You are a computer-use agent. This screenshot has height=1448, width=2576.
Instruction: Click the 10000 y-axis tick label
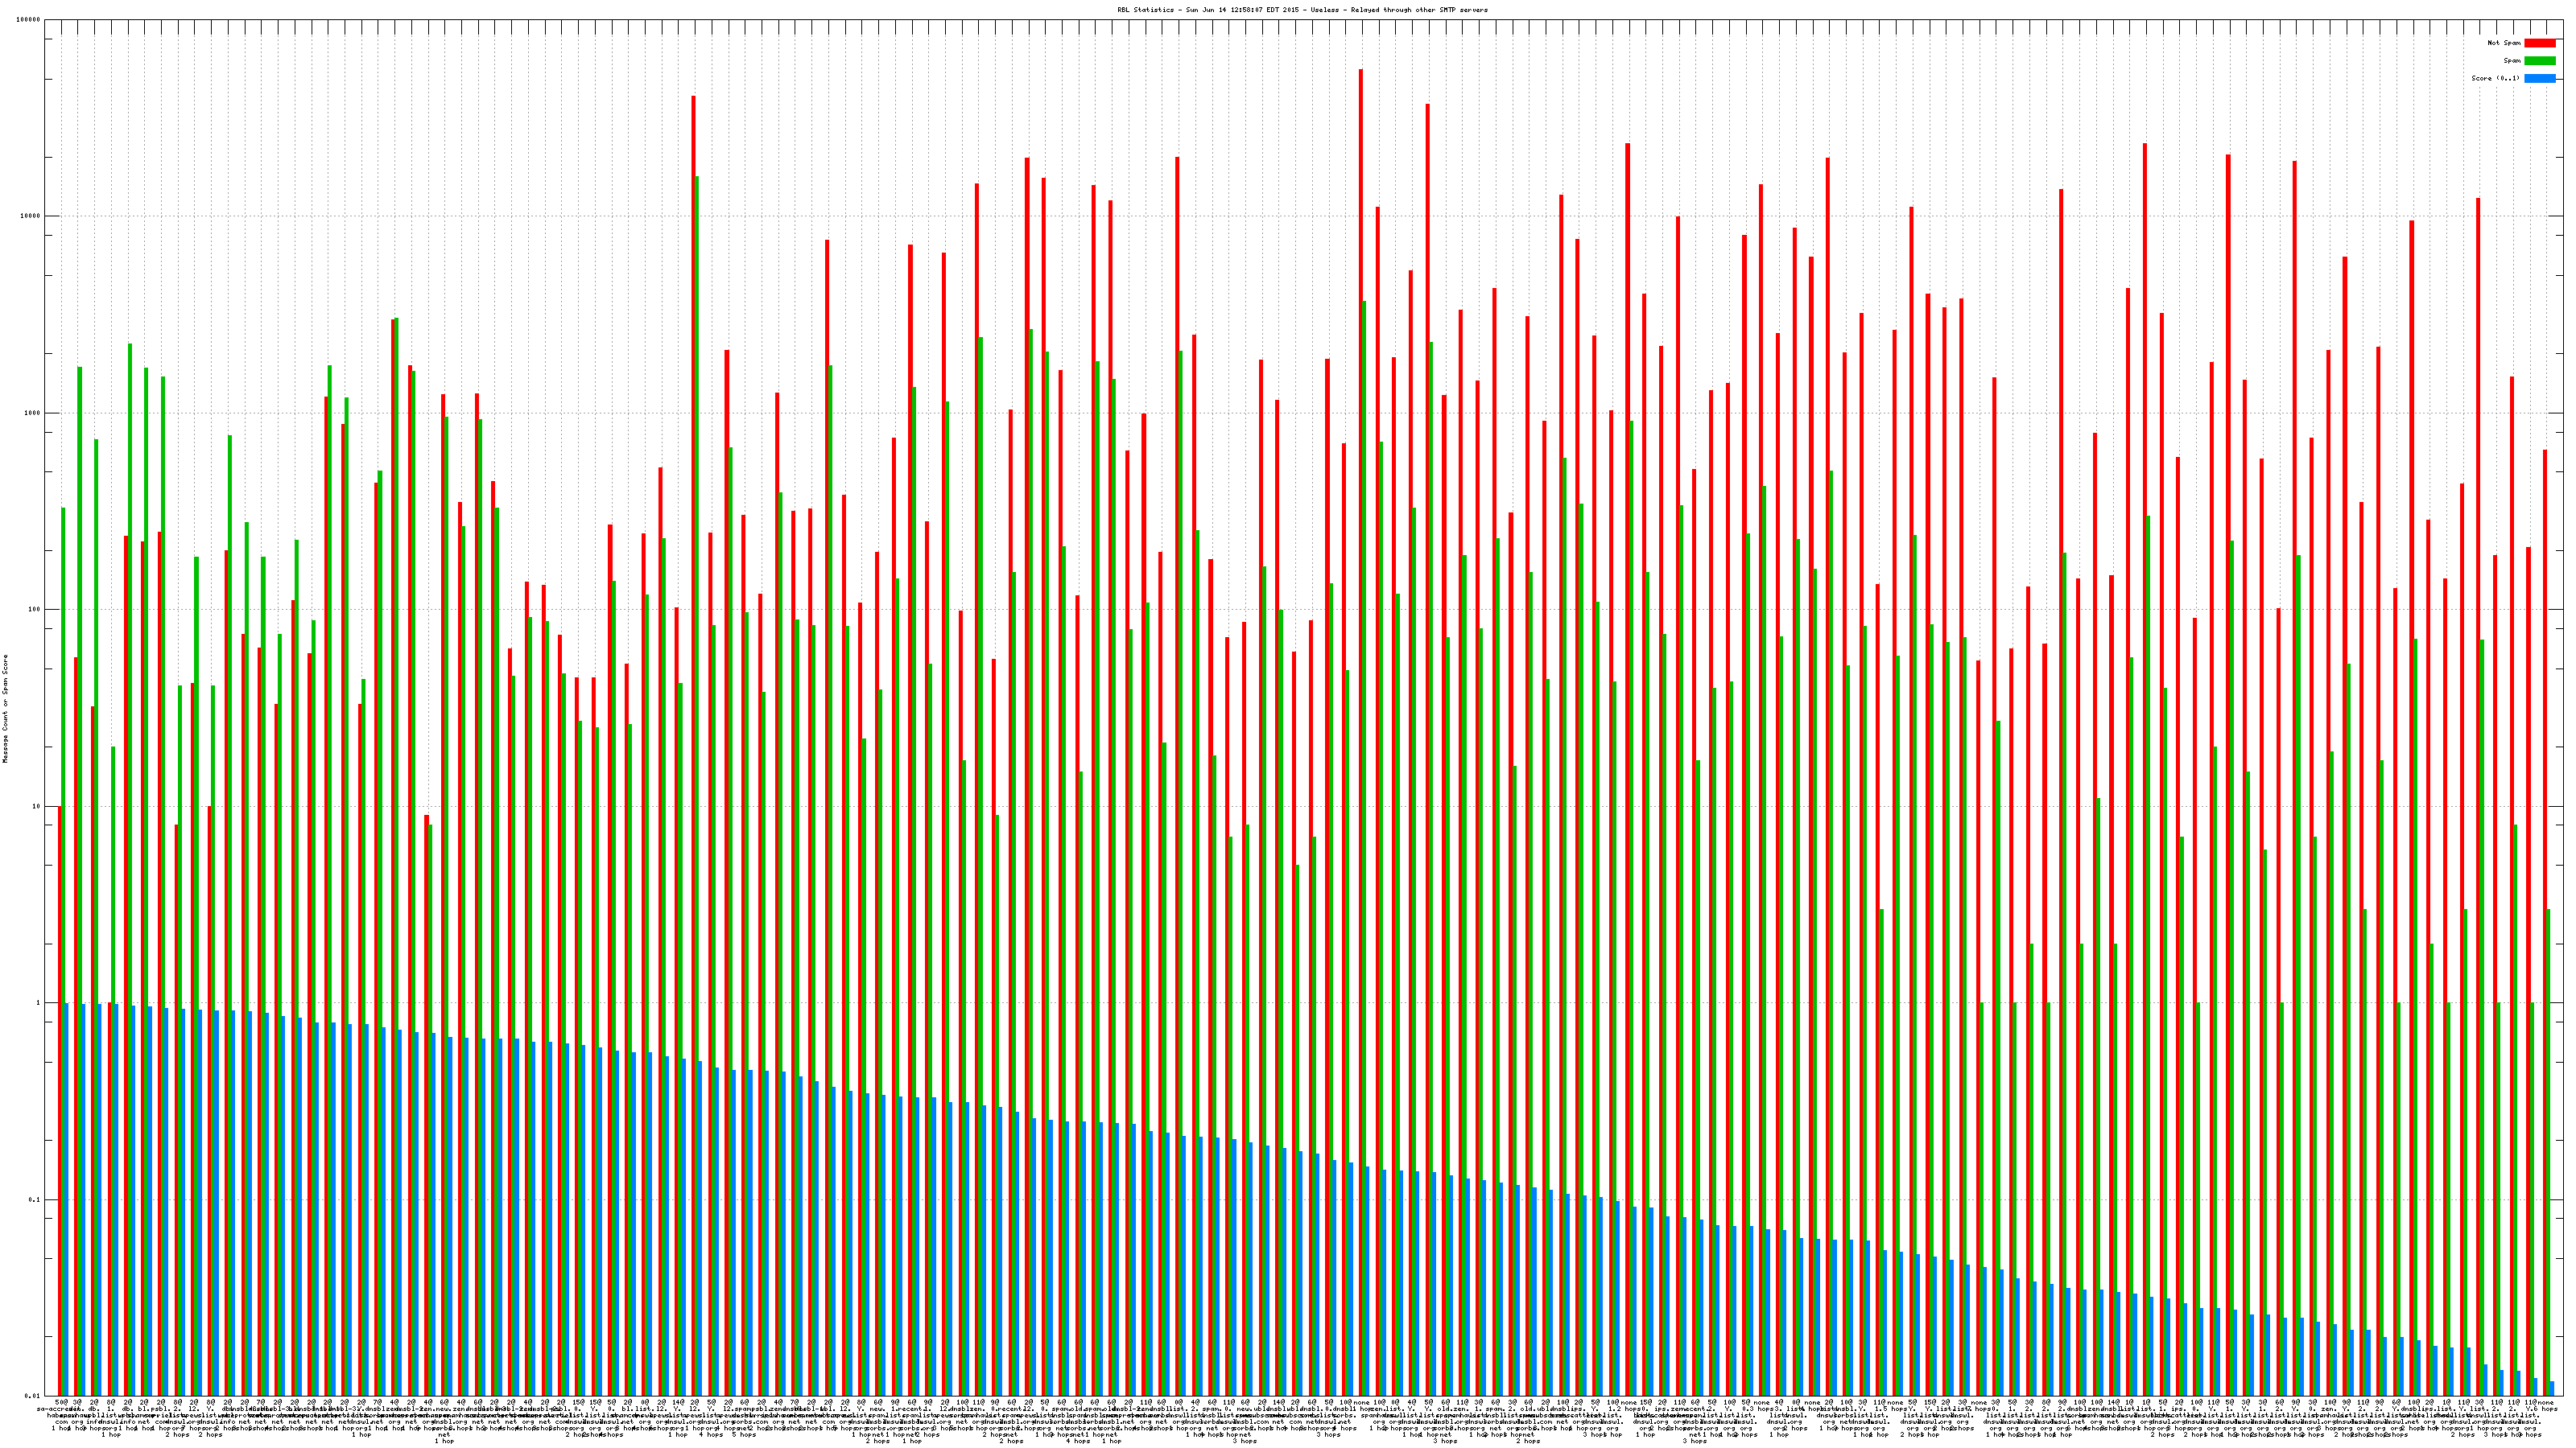tap(31, 217)
